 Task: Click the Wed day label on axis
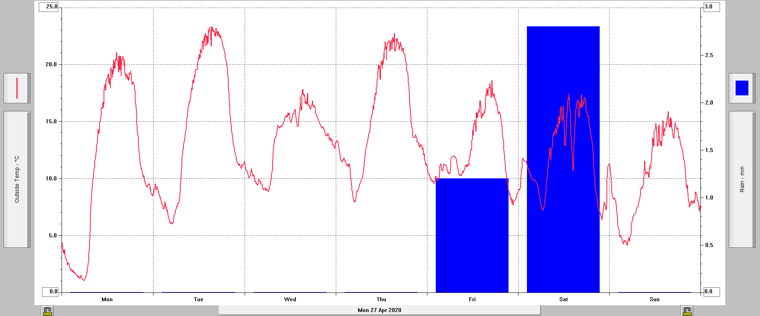[x=290, y=299]
